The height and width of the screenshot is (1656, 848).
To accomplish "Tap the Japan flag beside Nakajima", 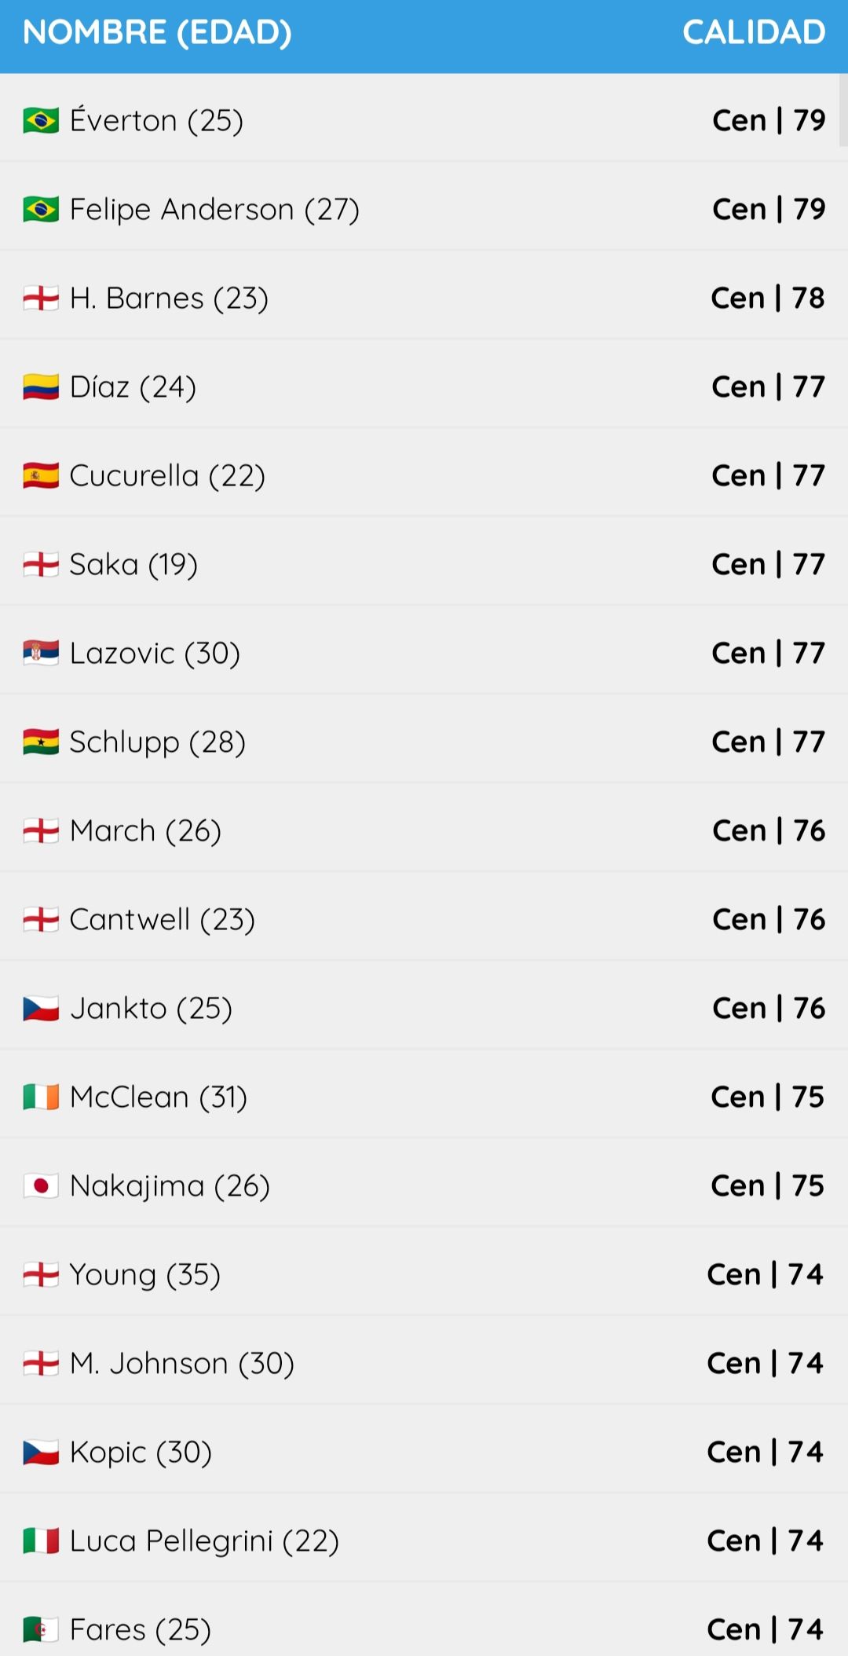I will pyautogui.click(x=41, y=1186).
